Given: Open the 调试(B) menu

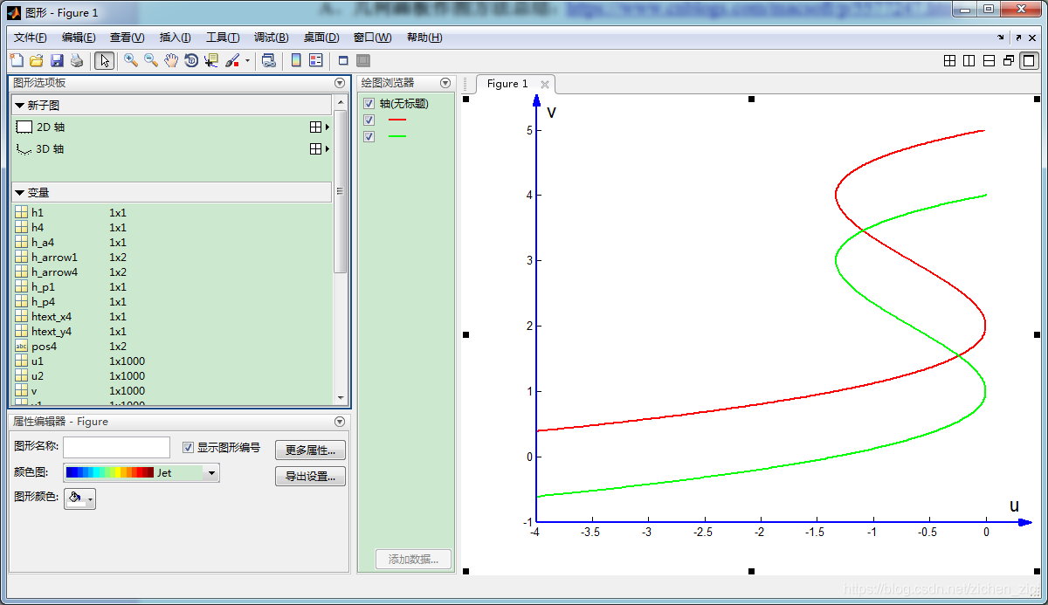Looking at the screenshot, I should [271, 38].
